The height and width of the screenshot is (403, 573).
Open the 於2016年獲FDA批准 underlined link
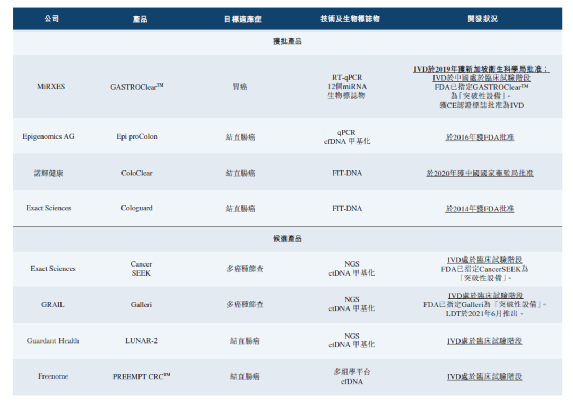pos(480,138)
